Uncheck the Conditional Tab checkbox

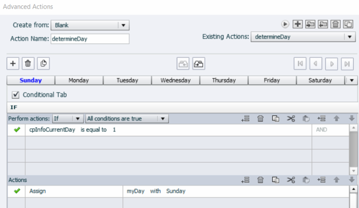pyautogui.click(x=16, y=95)
